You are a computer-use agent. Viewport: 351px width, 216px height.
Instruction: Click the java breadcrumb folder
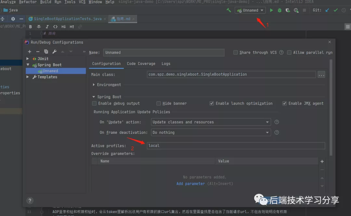click(10, 10)
